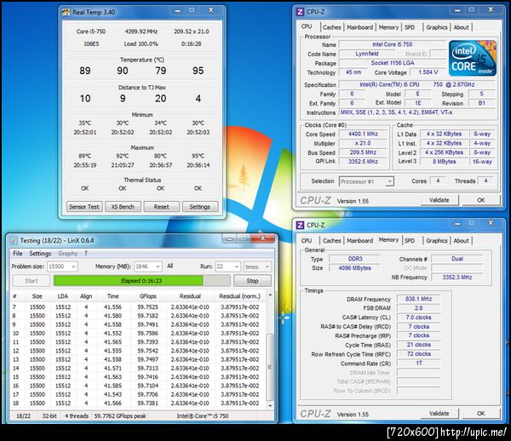Screen dimensions: 511x441
Task: Click the 4399.92 MHz reading in Real Temp
Action: pyautogui.click(x=141, y=31)
